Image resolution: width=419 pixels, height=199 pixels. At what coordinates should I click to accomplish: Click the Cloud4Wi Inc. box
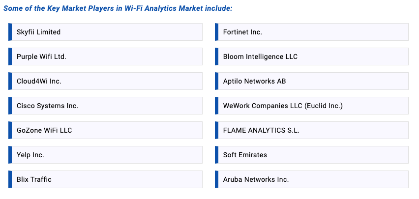pos(39,81)
